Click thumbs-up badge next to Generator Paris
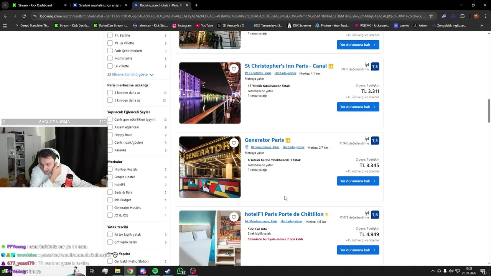Viewport: 491px width, 276px height. click(x=288, y=140)
